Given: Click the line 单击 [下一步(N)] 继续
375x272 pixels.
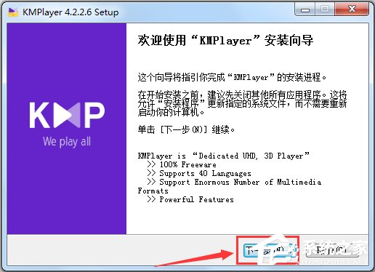Looking at the screenshot, I should click(x=186, y=129).
